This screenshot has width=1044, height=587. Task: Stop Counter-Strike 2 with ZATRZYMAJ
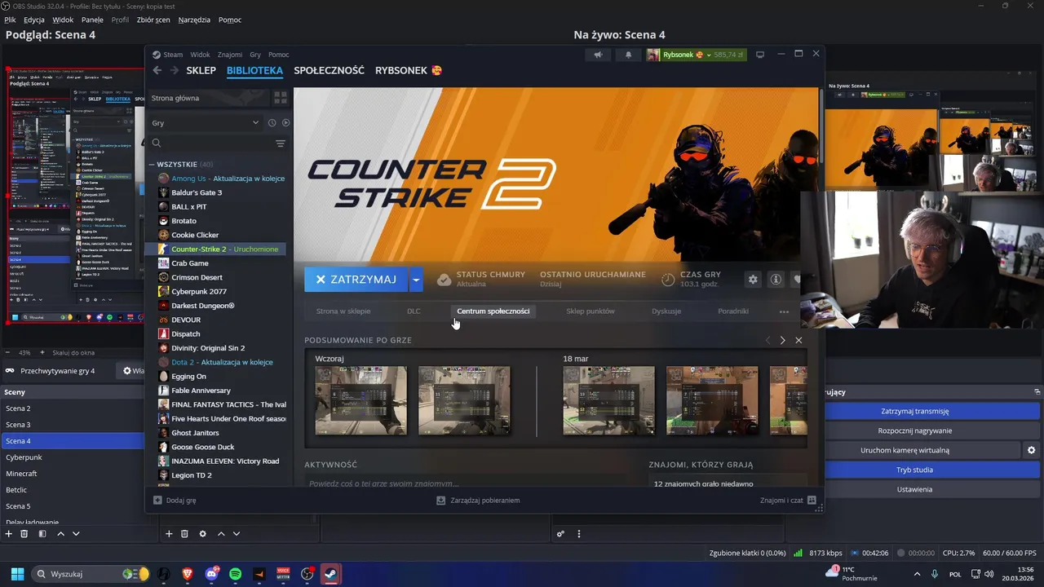coord(356,279)
